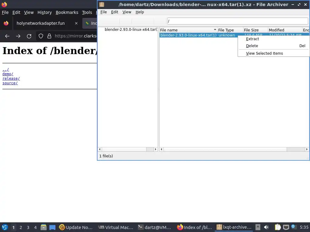Open the release/ directory link
The height and width of the screenshot is (232, 310).
pyautogui.click(x=11, y=79)
